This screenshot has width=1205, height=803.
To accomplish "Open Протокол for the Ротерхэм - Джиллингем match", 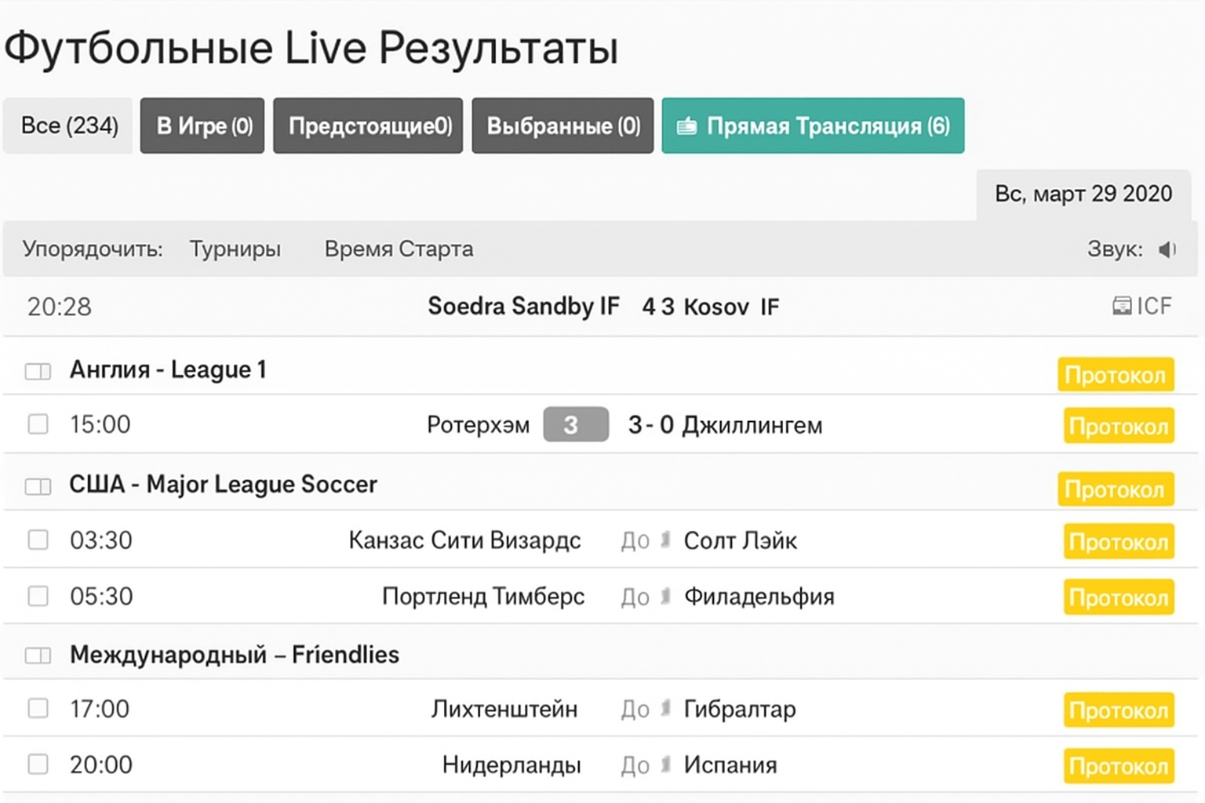I will point(1119,426).
